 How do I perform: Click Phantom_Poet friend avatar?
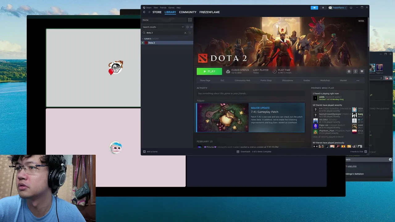315,132
